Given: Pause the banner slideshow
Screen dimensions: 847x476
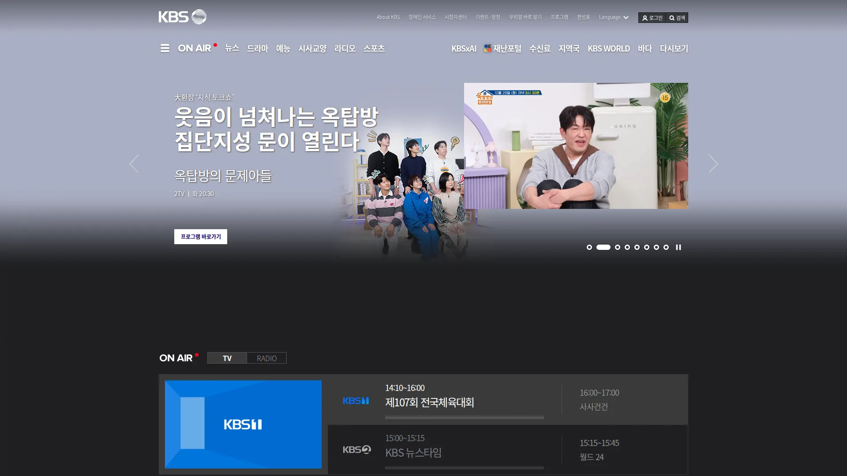Looking at the screenshot, I should click(x=678, y=247).
